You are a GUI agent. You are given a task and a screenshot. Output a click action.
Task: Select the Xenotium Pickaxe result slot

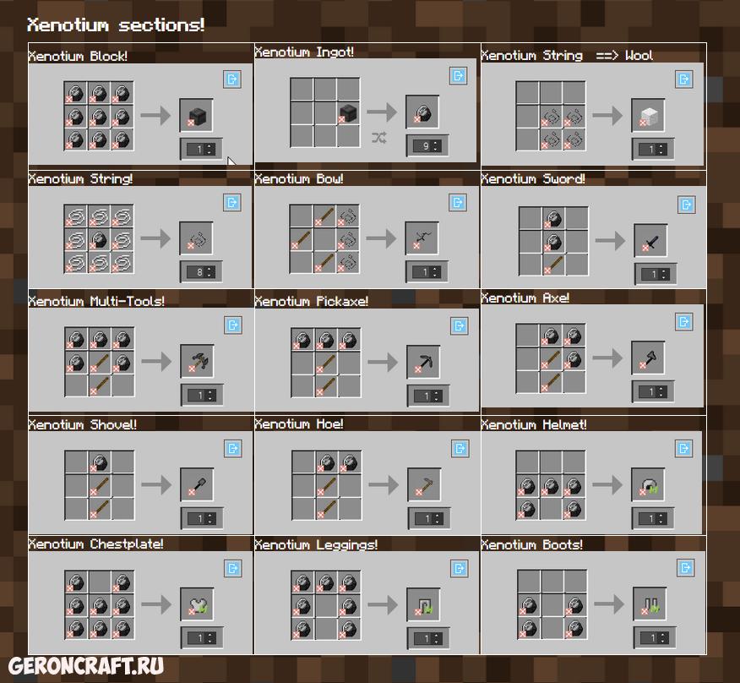(x=423, y=362)
